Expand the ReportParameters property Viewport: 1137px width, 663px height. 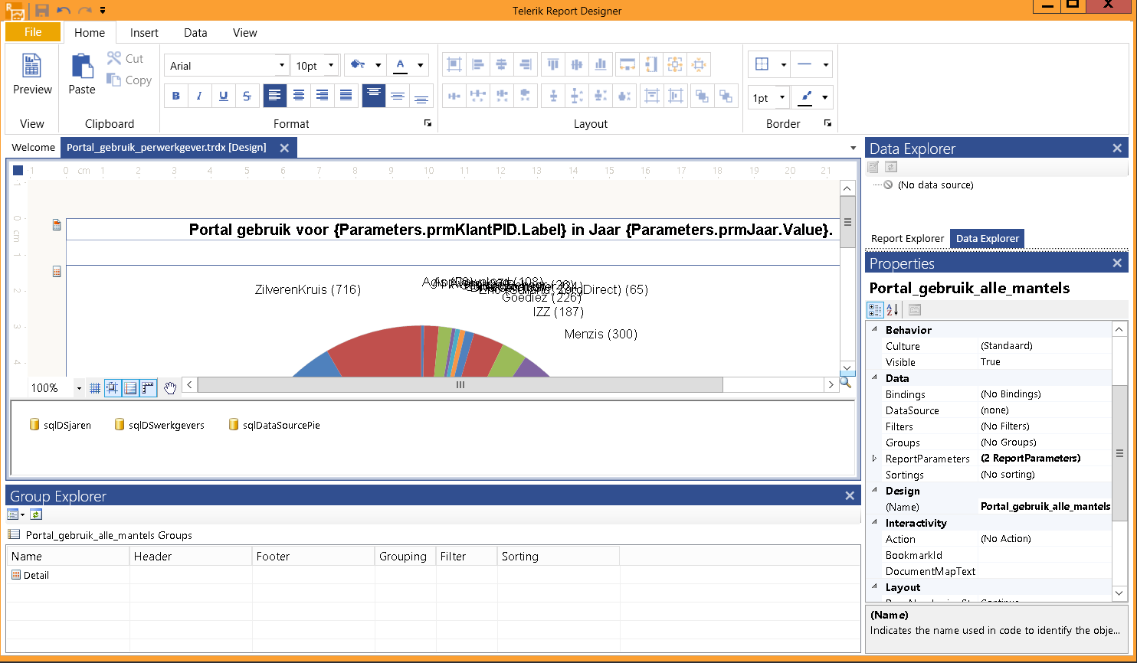click(874, 459)
